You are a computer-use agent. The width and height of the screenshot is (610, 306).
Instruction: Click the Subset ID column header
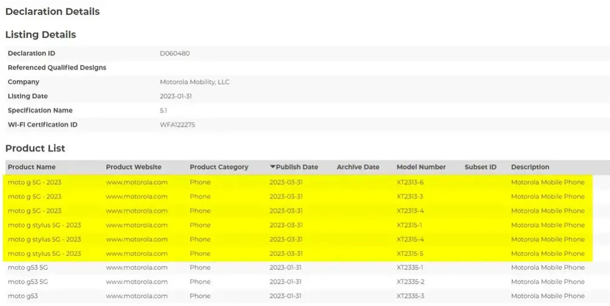480,167
